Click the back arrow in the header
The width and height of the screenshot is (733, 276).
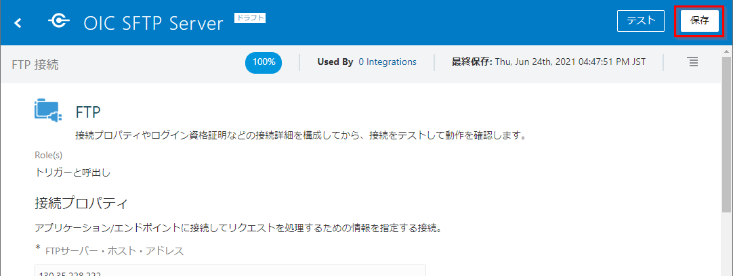[x=18, y=23]
